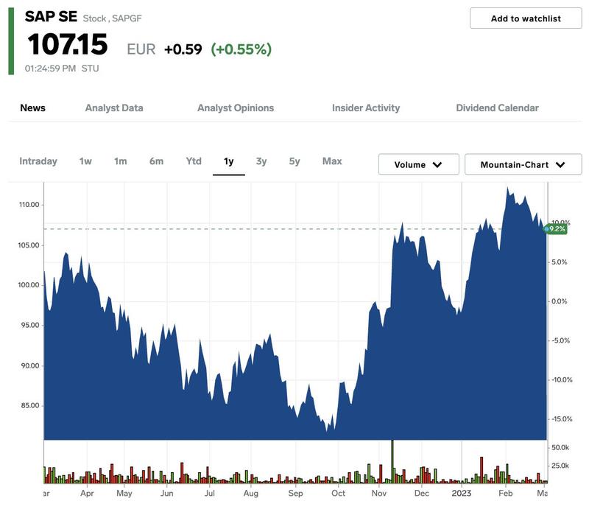This screenshot has width=589, height=512.
Task: Choose the 6m chart range
Action: pos(156,161)
